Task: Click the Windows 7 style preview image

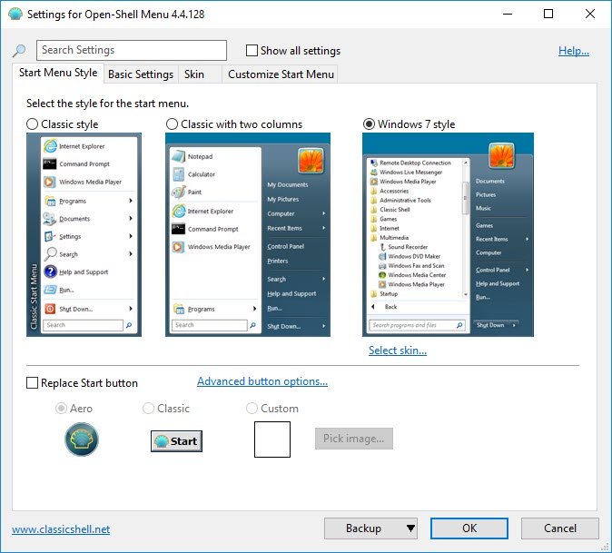Action: 448,234
